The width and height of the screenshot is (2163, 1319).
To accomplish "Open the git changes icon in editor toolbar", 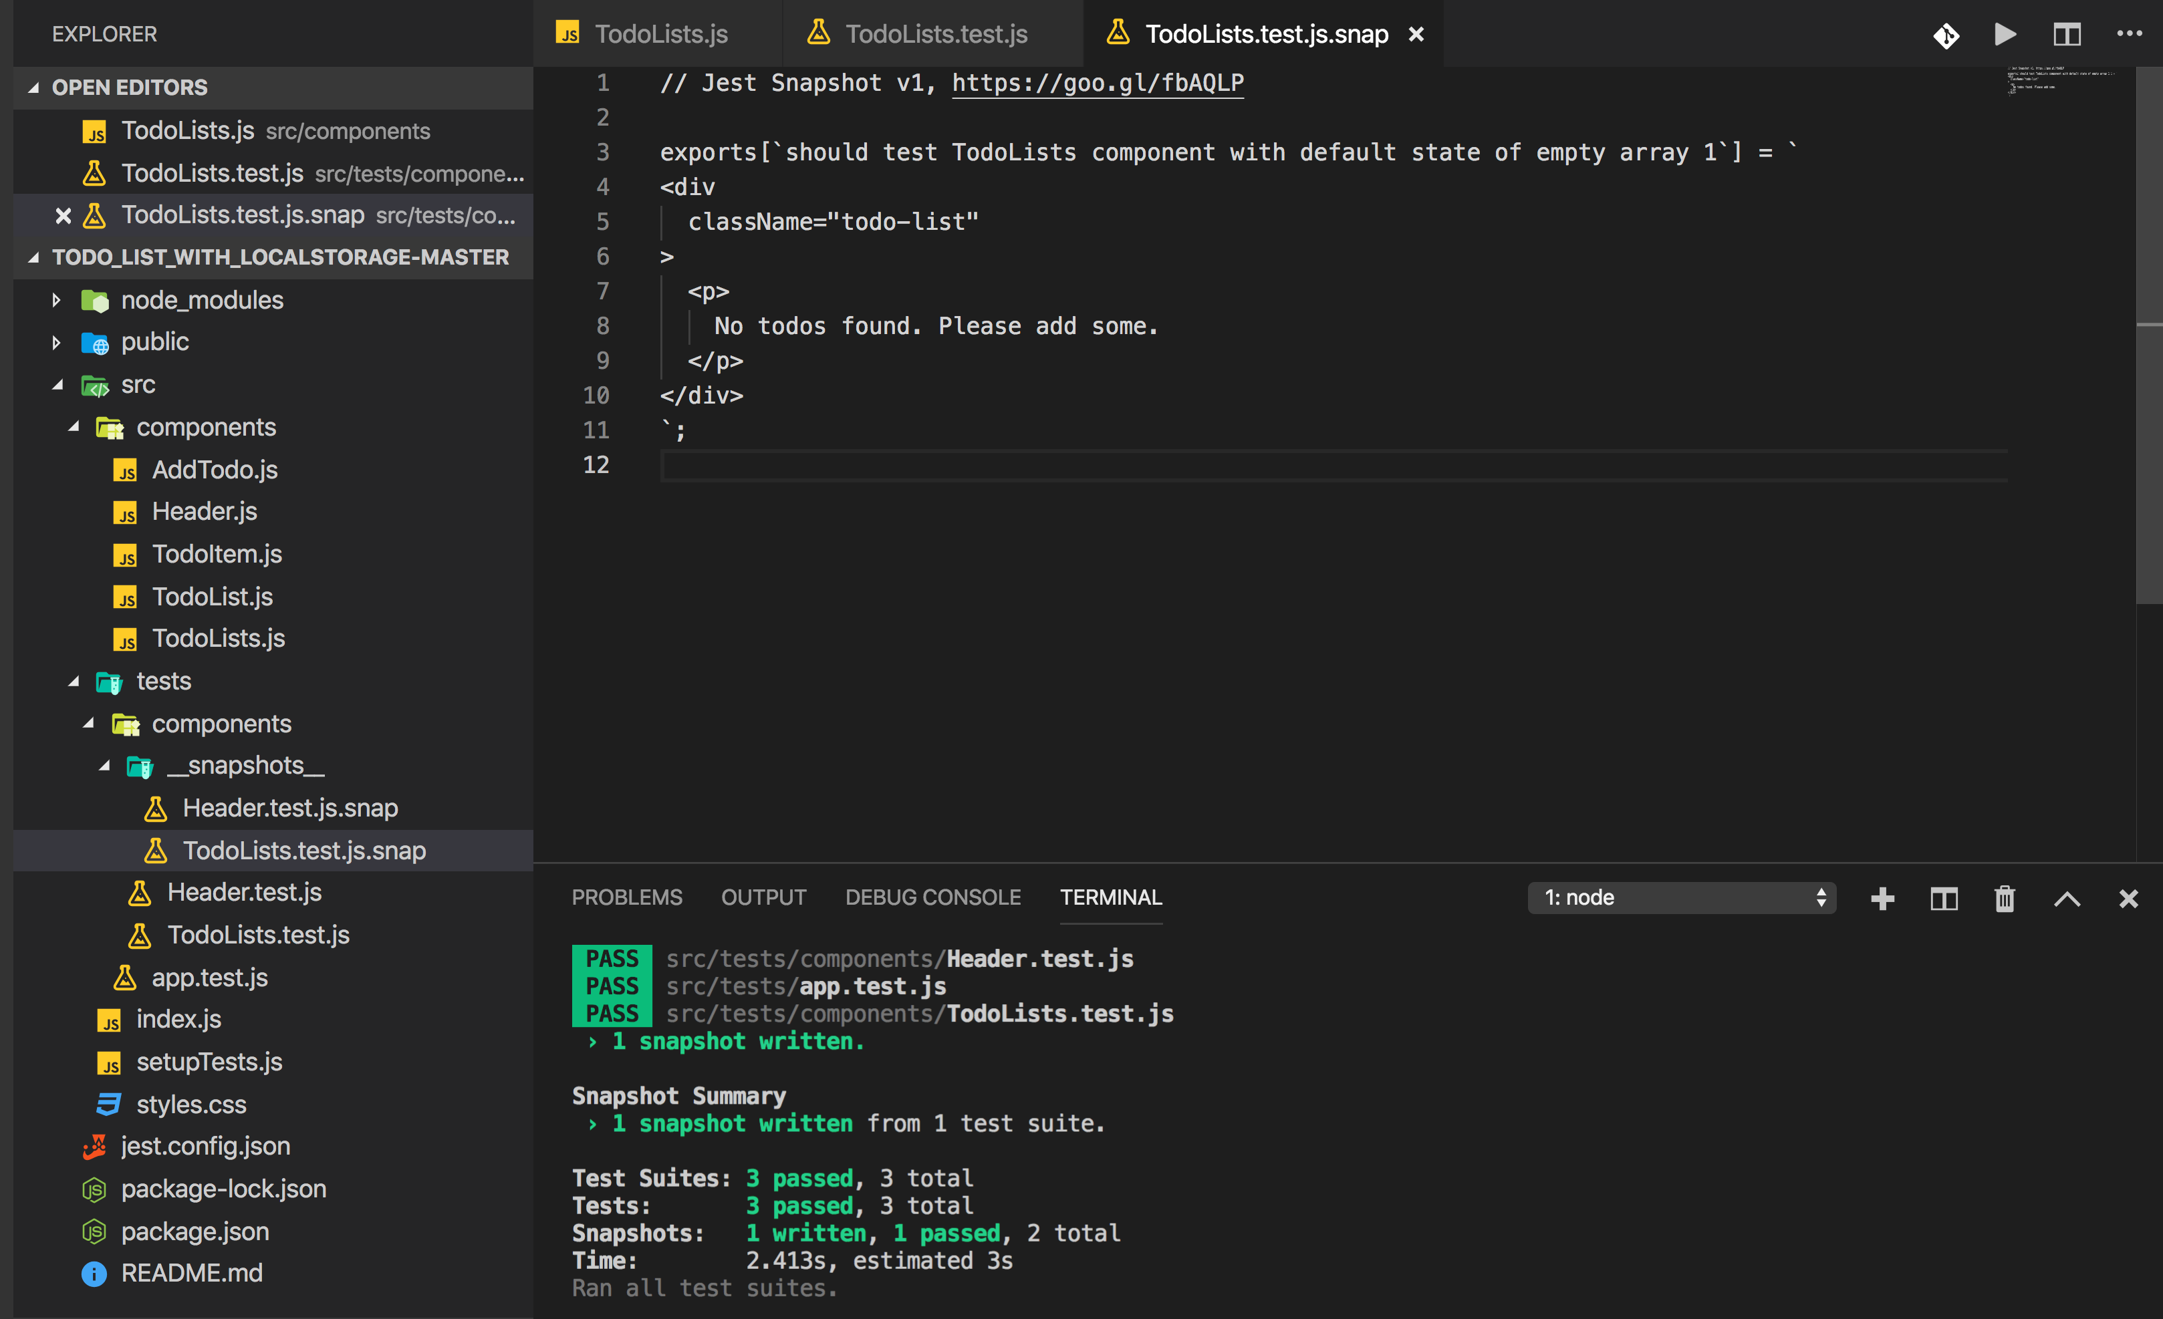I will pos(1945,35).
